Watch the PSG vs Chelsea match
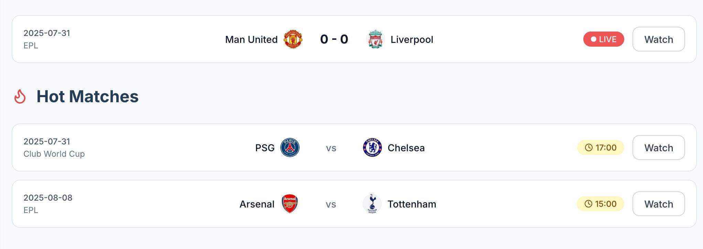The image size is (703, 249). click(658, 147)
